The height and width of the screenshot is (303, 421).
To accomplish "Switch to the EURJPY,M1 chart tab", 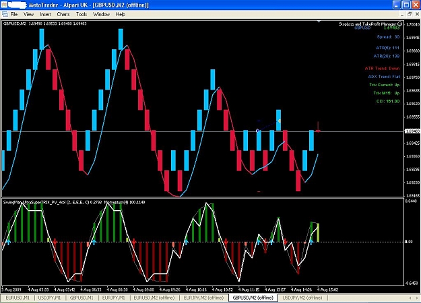I will [114, 298].
